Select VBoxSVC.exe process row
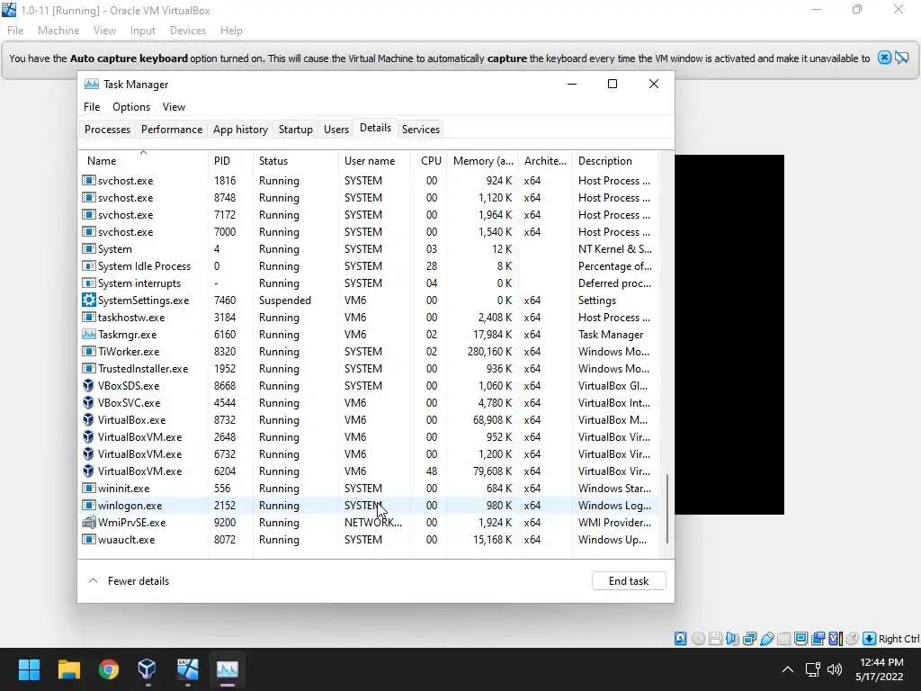This screenshot has width=921, height=691. tap(369, 402)
